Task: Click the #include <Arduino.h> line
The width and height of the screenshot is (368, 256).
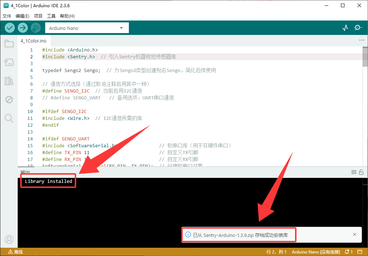Action: 70,50
